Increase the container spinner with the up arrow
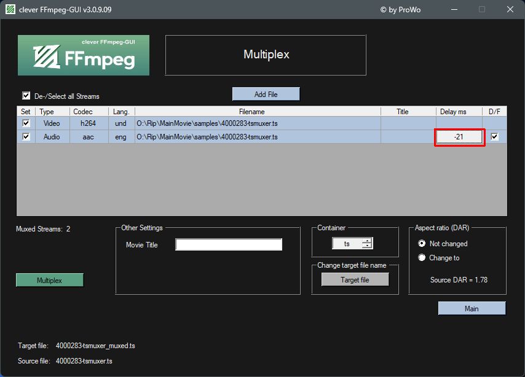This screenshot has height=377, width=525. click(367, 241)
